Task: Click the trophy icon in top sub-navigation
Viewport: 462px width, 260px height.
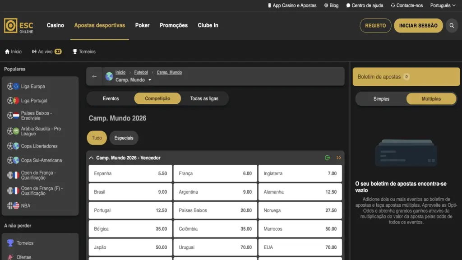Action: click(75, 51)
